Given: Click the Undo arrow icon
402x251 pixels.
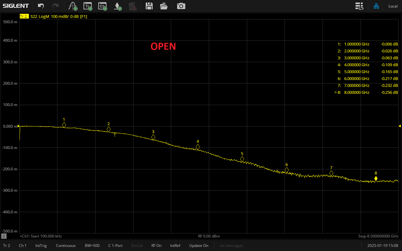Looking at the screenshot, I should [41, 6].
